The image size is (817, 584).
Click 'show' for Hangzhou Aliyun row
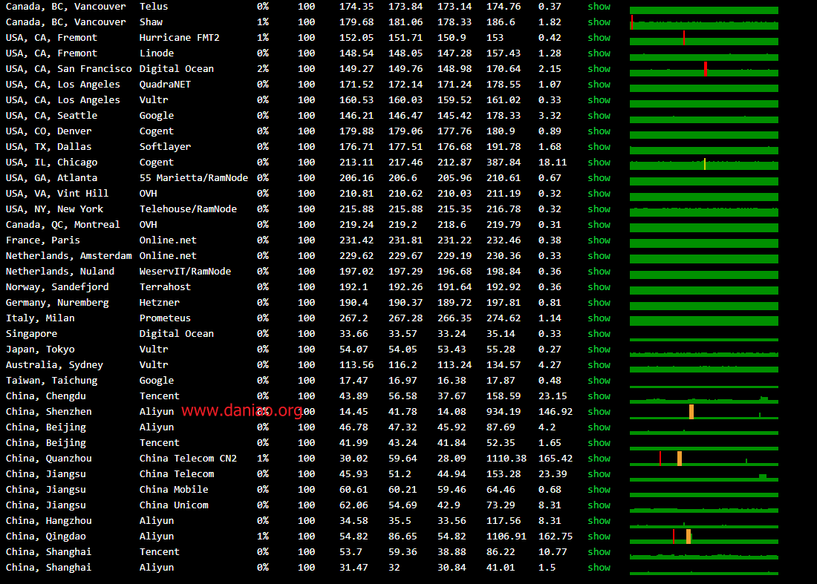point(599,521)
